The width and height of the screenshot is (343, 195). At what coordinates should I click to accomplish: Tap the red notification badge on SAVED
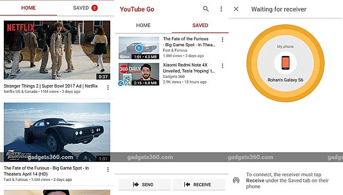click(94, 8)
